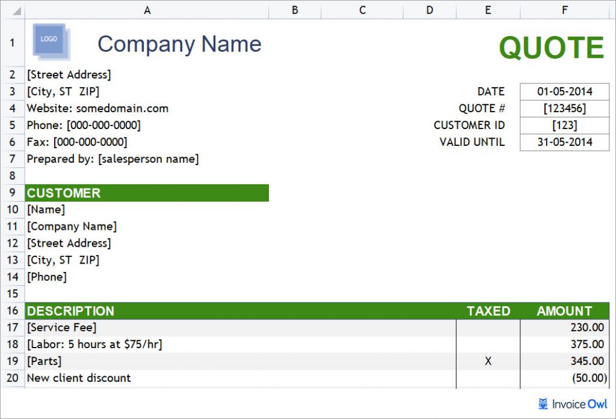Click the taxed cell for Labor row
Viewport: 616px width, 419px height.
tap(488, 345)
